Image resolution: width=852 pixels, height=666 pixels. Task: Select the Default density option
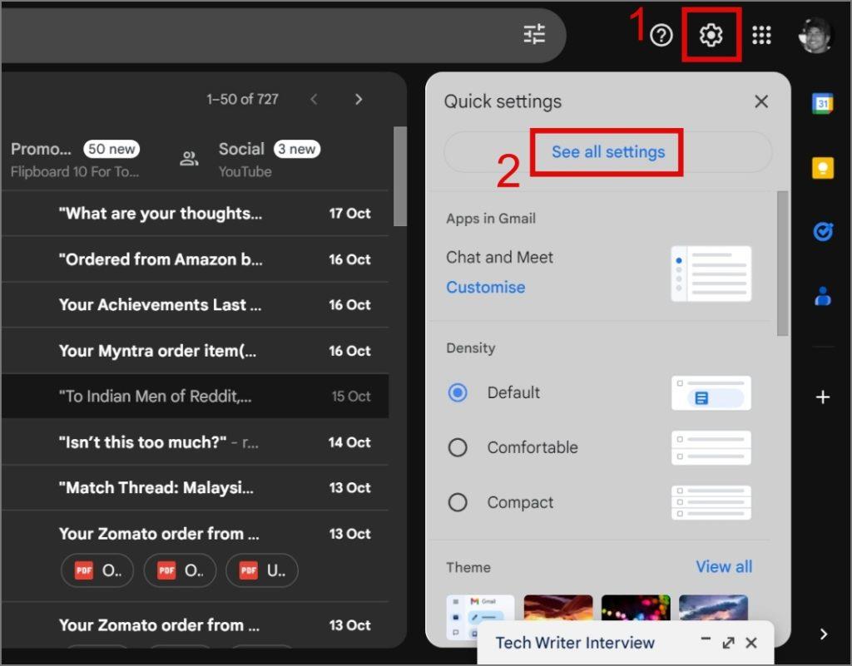coord(458,392)
